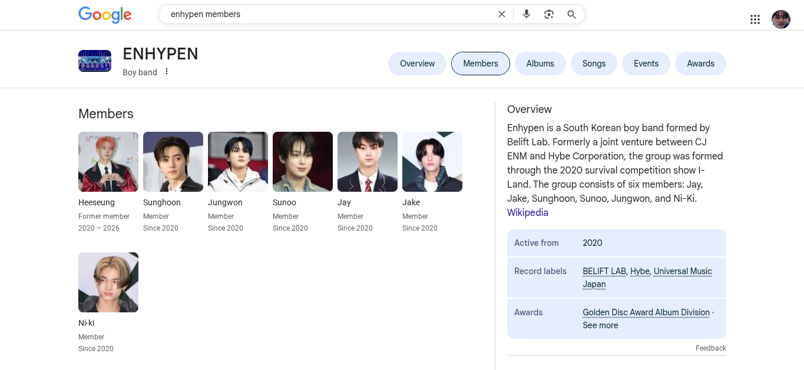
Task: Follow the BELIFT LAB record label link
Action: [604, 271]
